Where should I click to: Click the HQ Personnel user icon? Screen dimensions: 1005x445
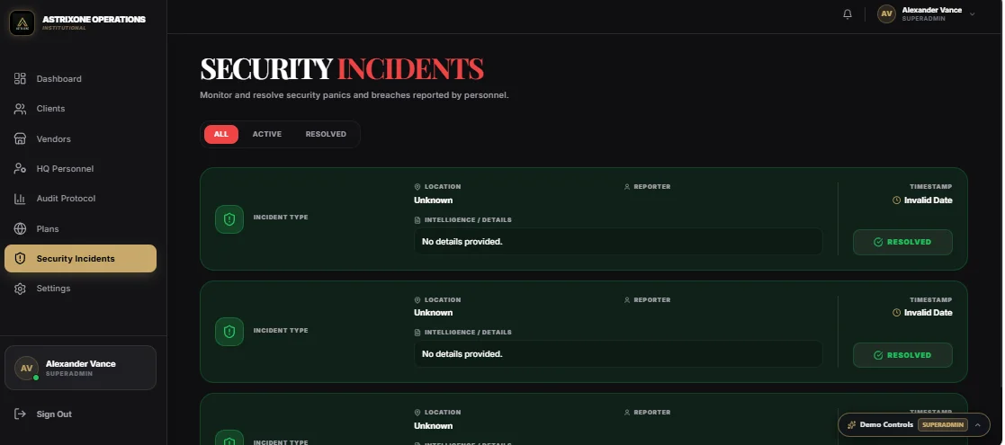[20, 168]
